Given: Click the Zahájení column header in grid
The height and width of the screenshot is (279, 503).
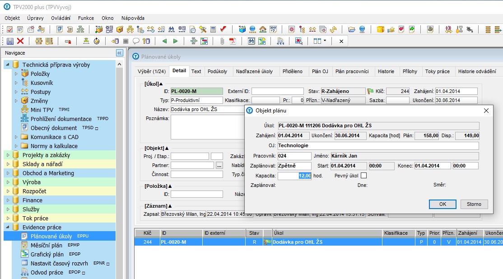Looking at the screenshot, I should coord(470,233).
